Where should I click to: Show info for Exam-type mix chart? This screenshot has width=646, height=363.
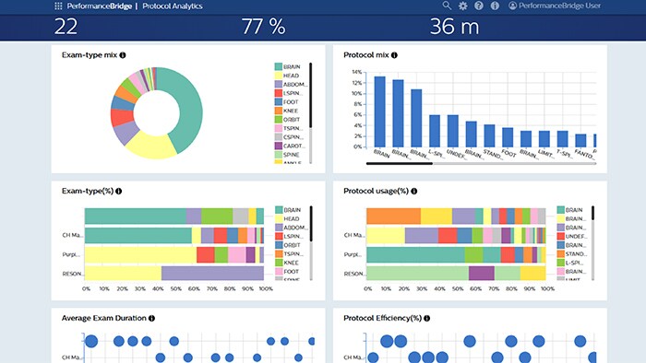(123, 55)
